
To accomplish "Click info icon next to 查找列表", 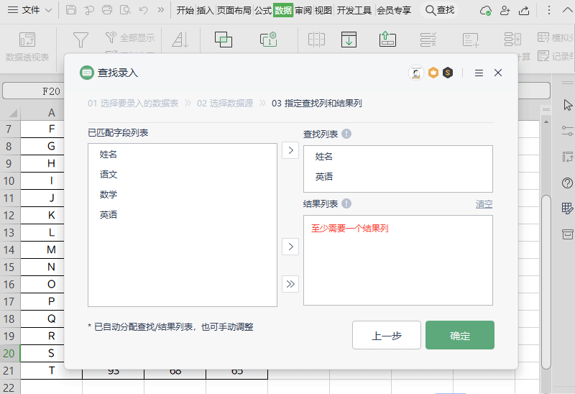I will pos(346,134).
